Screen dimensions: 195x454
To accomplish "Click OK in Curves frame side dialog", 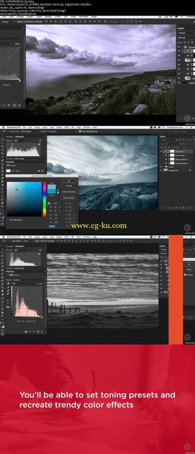I will (x=189, y=264).
